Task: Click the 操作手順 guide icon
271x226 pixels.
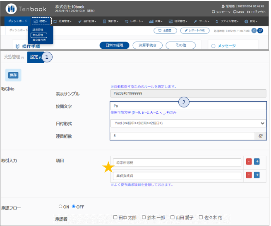Action: click(x=17, y=46)
